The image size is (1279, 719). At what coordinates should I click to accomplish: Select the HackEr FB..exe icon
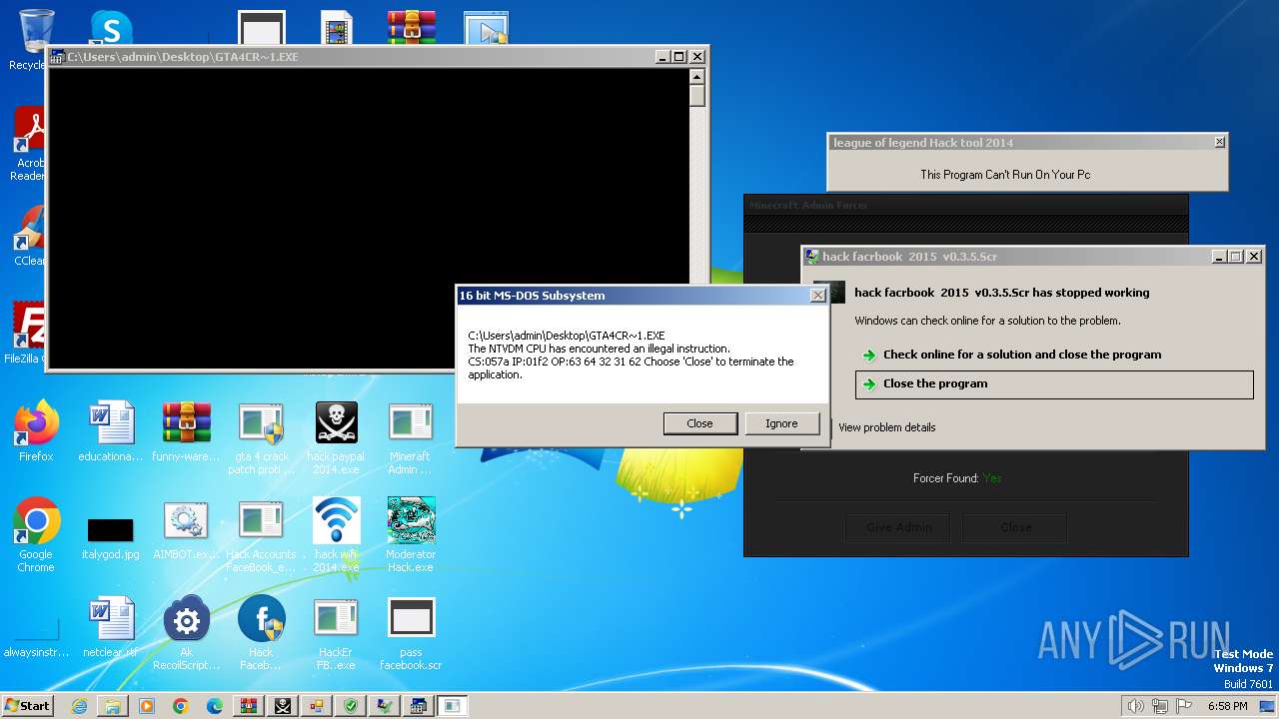tap(336, 633)
